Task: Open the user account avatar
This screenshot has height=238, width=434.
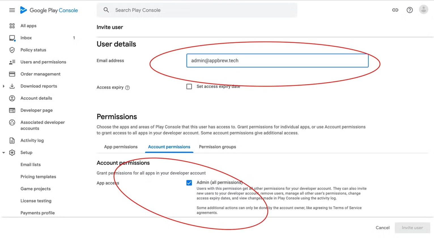Action: pos(424,10)
